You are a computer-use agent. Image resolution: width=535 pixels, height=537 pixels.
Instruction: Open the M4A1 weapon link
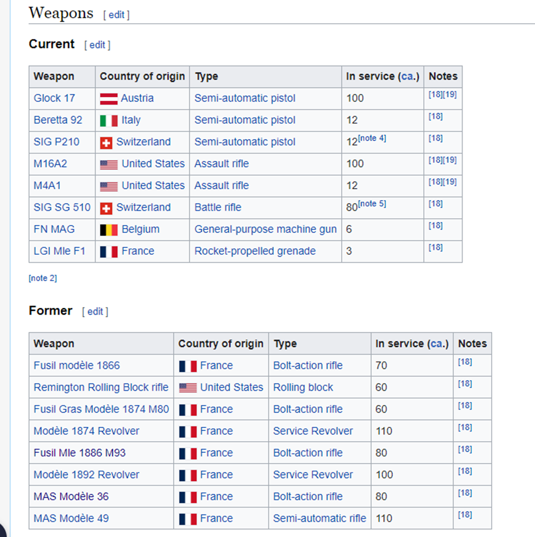47,185
